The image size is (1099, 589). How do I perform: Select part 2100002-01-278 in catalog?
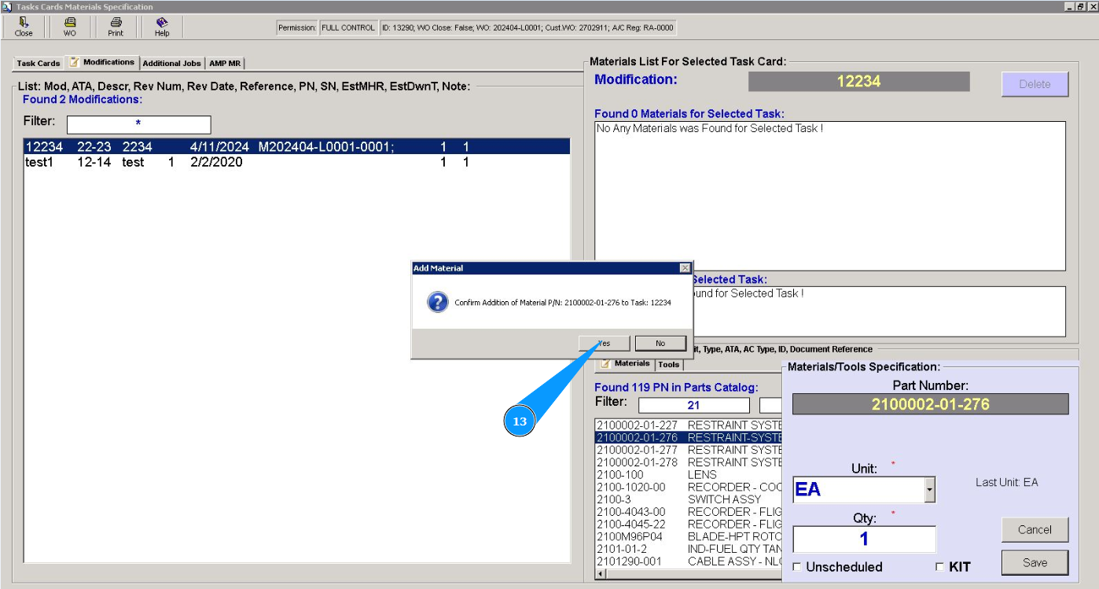(689, 462)
